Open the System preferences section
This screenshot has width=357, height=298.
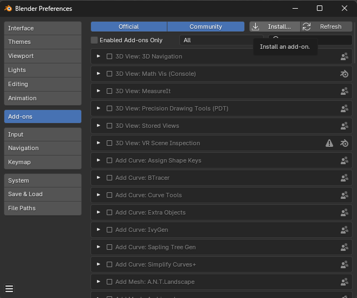click(43, 180)
